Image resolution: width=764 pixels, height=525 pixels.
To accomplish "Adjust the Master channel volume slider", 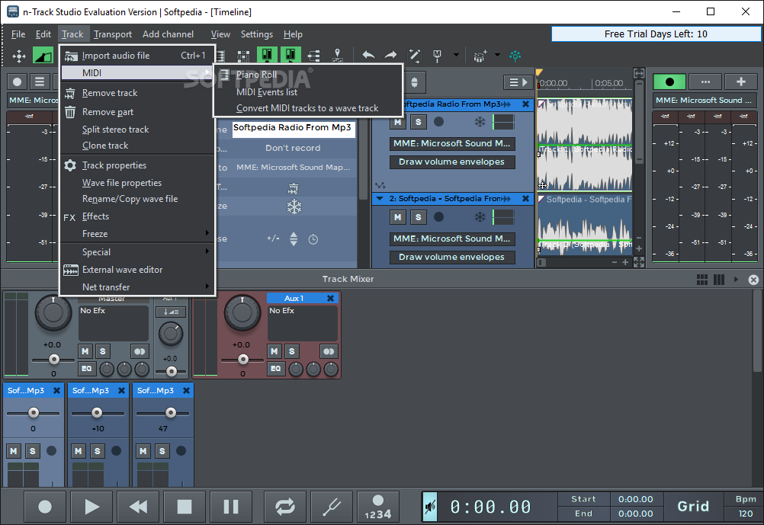I will (x=54, y=360).
